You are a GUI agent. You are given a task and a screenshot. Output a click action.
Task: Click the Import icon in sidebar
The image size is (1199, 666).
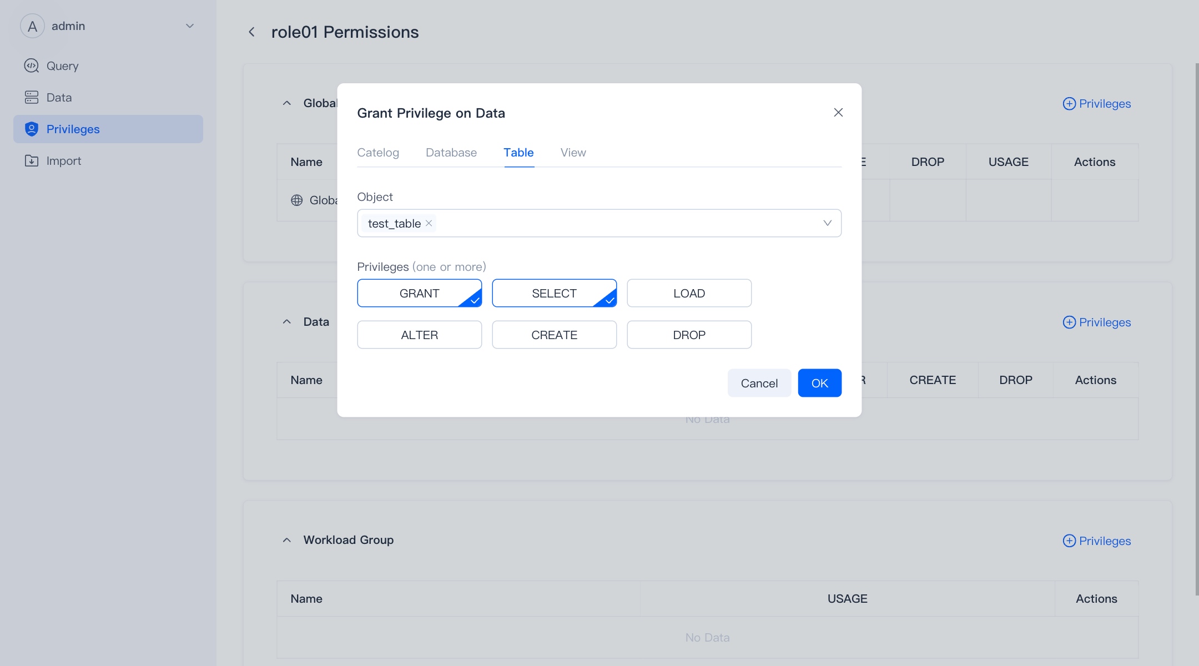(32, 161)
